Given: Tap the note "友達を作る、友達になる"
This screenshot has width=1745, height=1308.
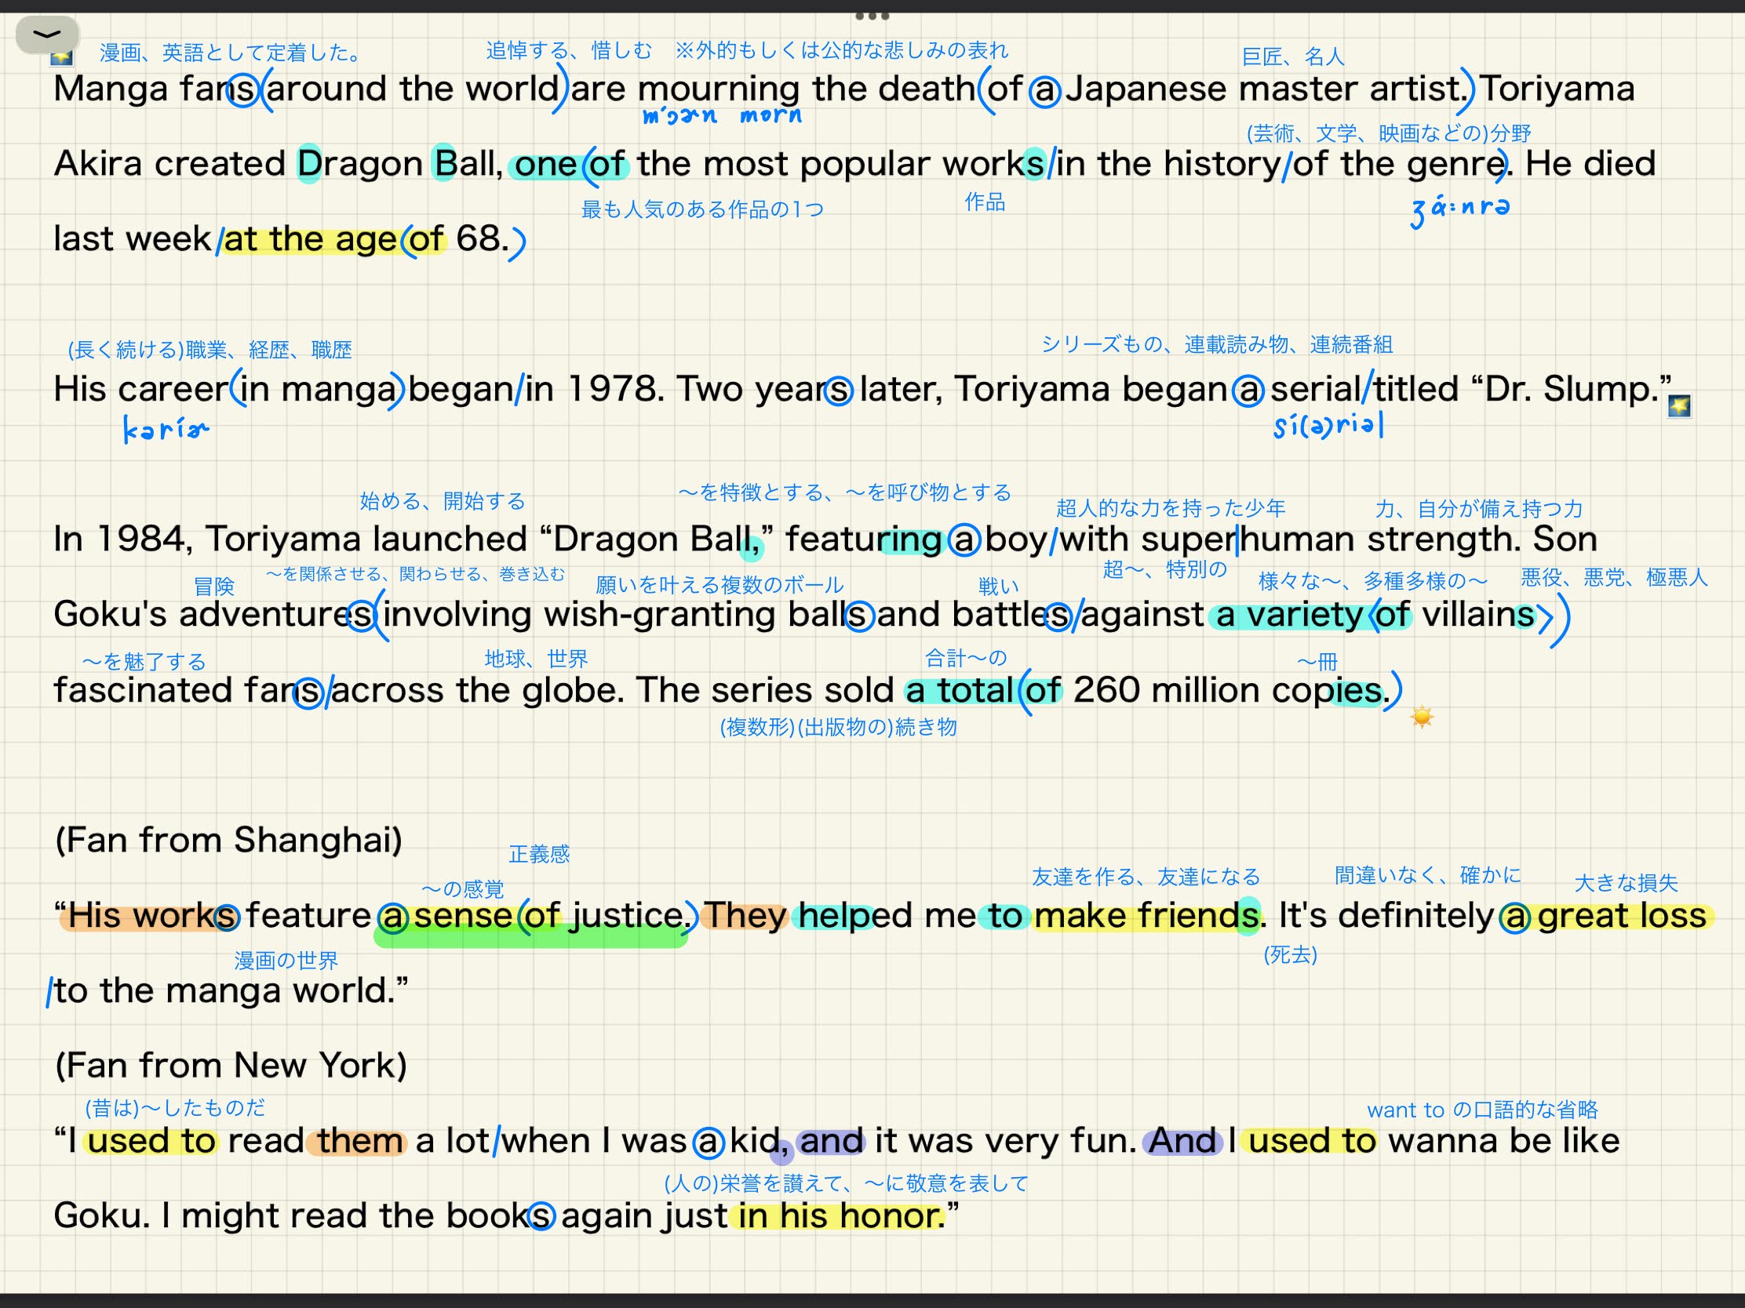Looking at the screenshot, I should [1146, 877].
